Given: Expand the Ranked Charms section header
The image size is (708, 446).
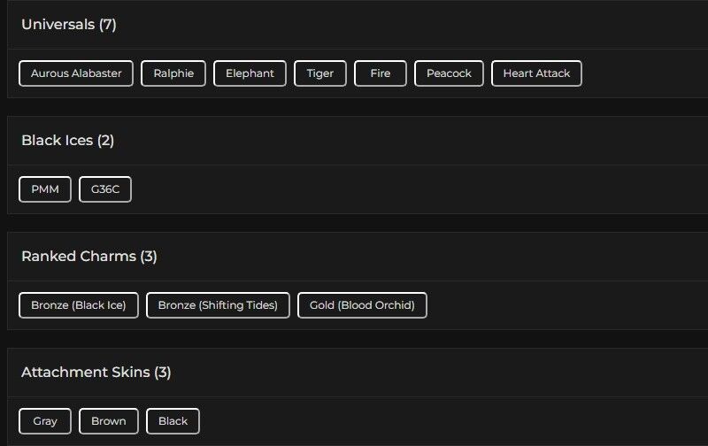Looking at the screenshot, I should tap(88, 257).
